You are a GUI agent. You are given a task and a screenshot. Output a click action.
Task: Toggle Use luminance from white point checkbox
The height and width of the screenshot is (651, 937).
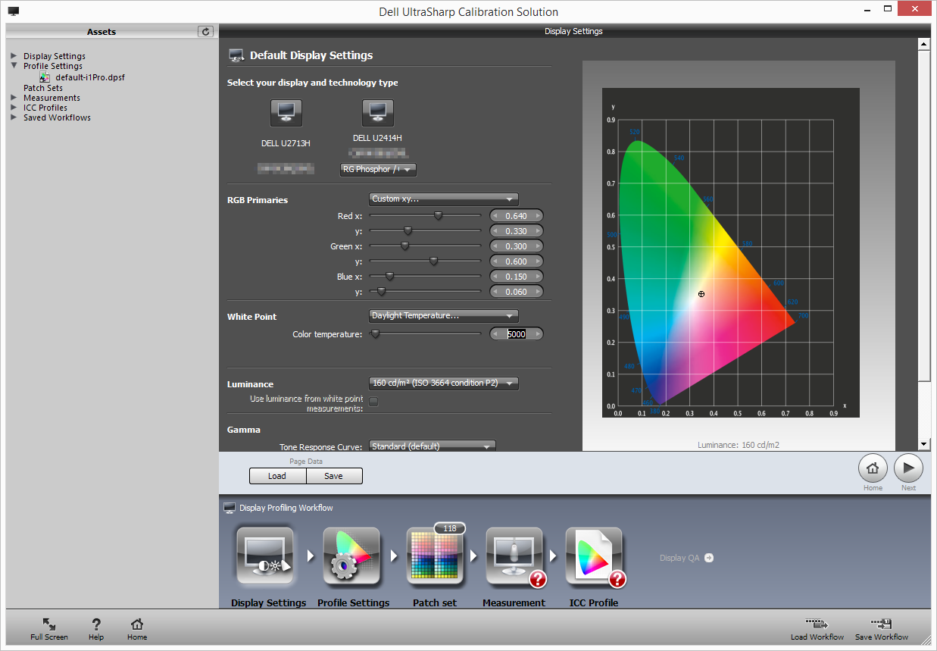coord(373,401)
